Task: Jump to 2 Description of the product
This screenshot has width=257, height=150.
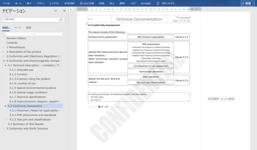Action: [24, 52]
